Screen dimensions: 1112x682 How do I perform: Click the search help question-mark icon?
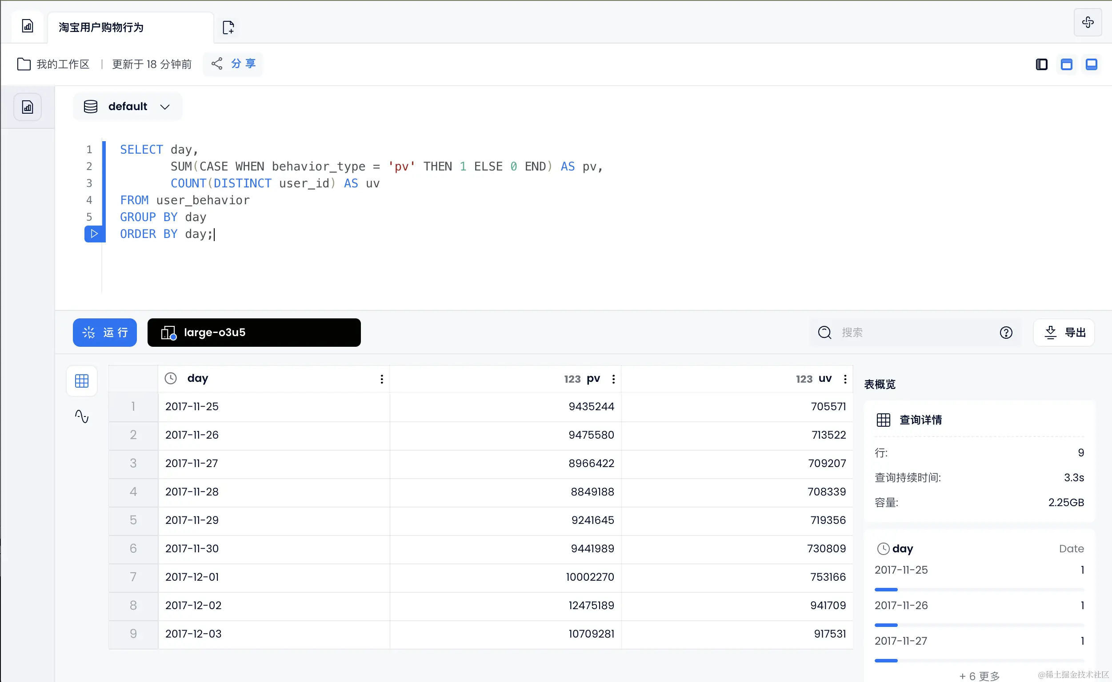[x=1005, y=333]
